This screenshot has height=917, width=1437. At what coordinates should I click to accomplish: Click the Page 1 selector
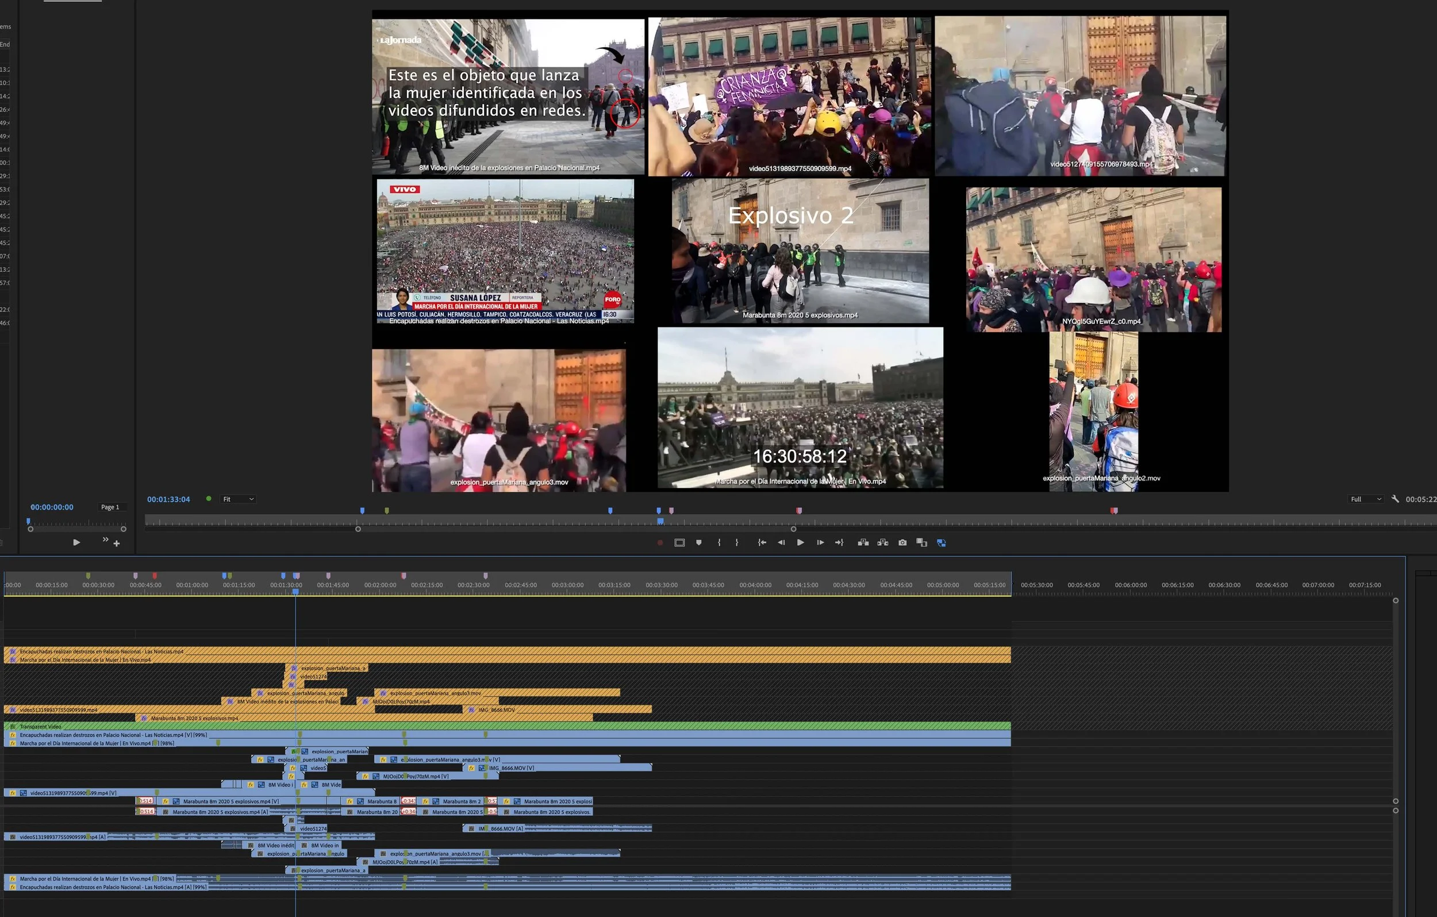point(110,507)
